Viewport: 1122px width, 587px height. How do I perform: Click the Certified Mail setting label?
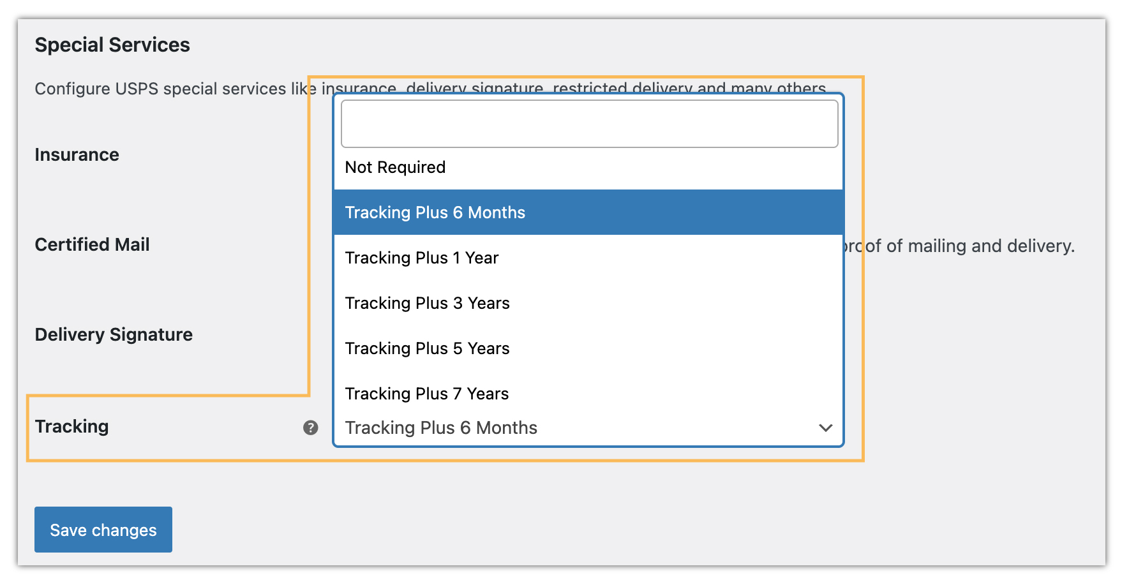(92, 244)
